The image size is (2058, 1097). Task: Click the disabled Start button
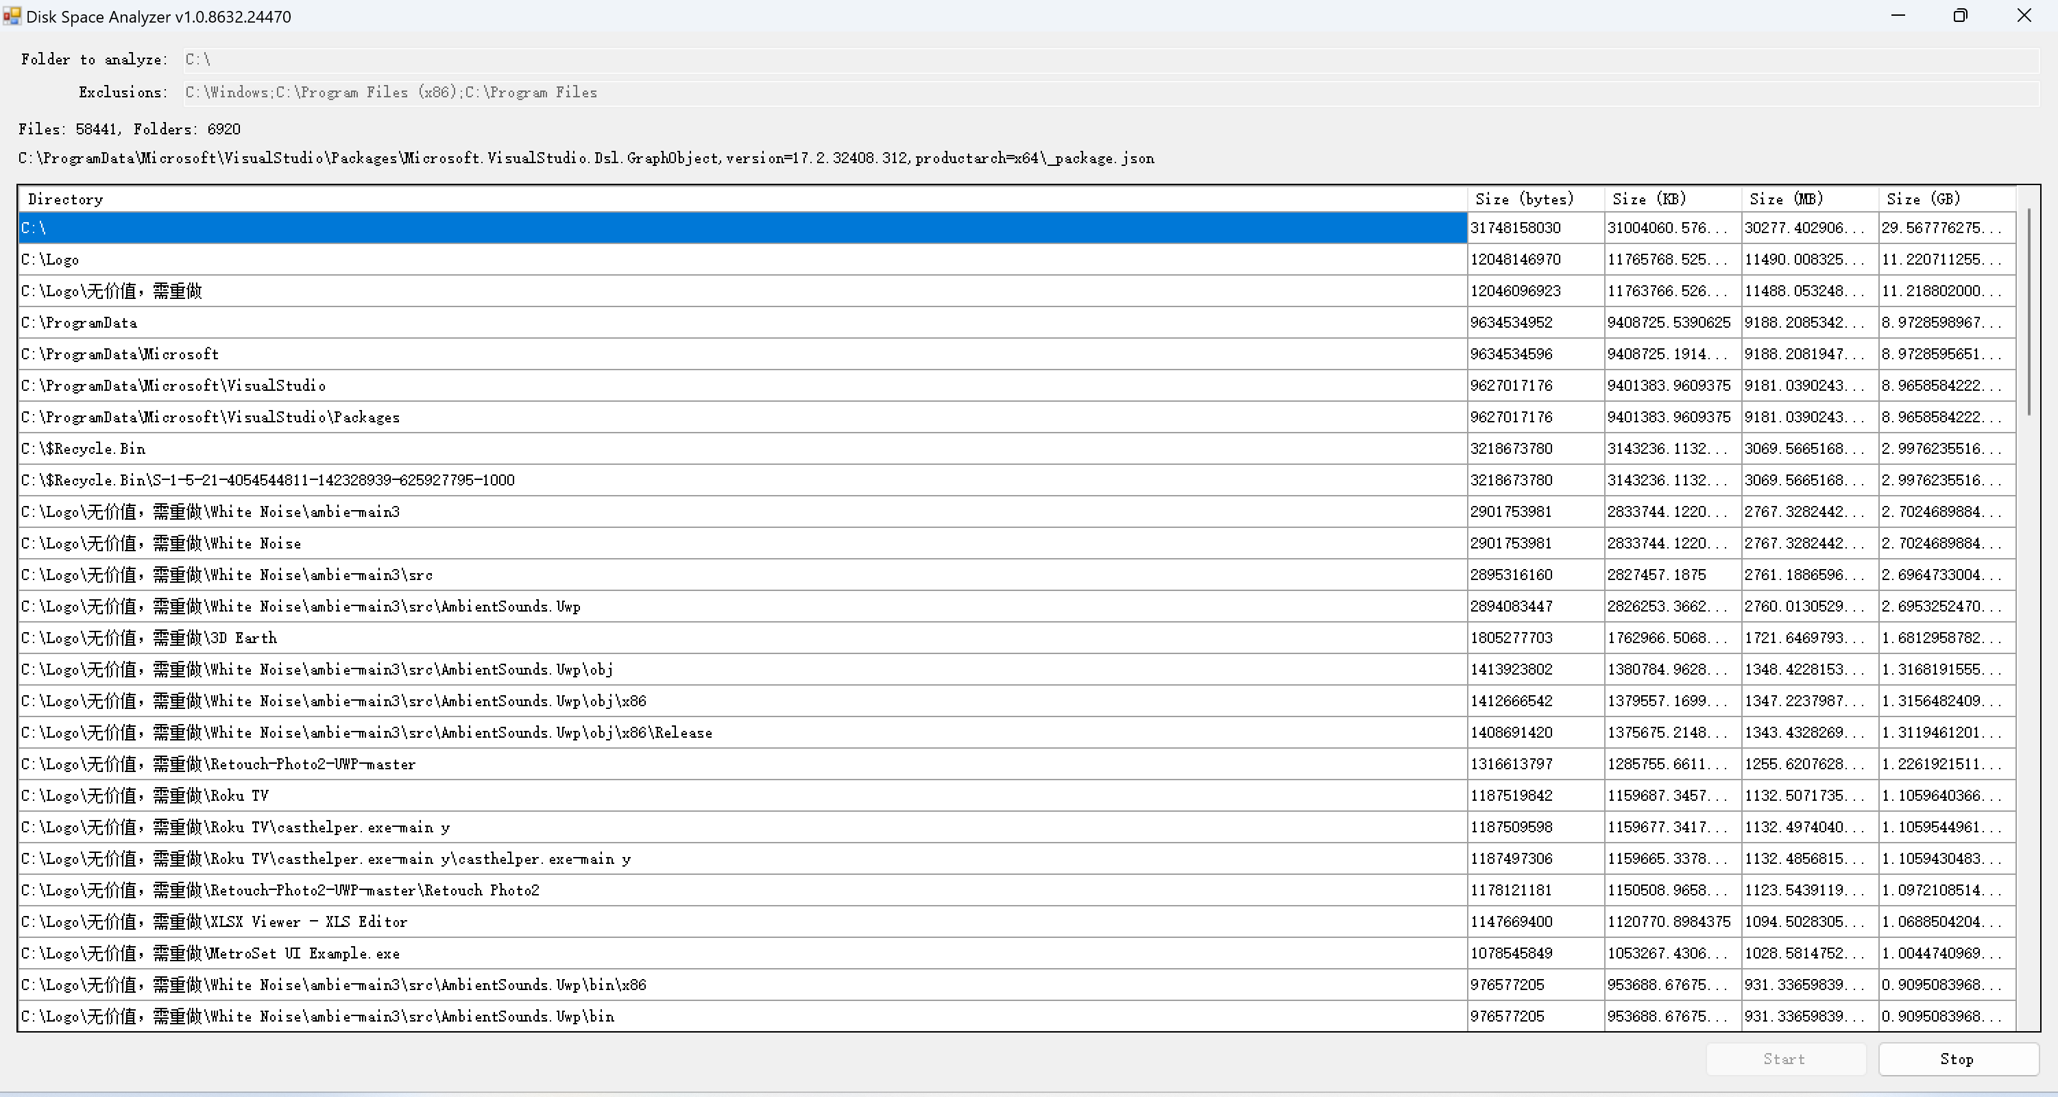tap(1784, 1059)
